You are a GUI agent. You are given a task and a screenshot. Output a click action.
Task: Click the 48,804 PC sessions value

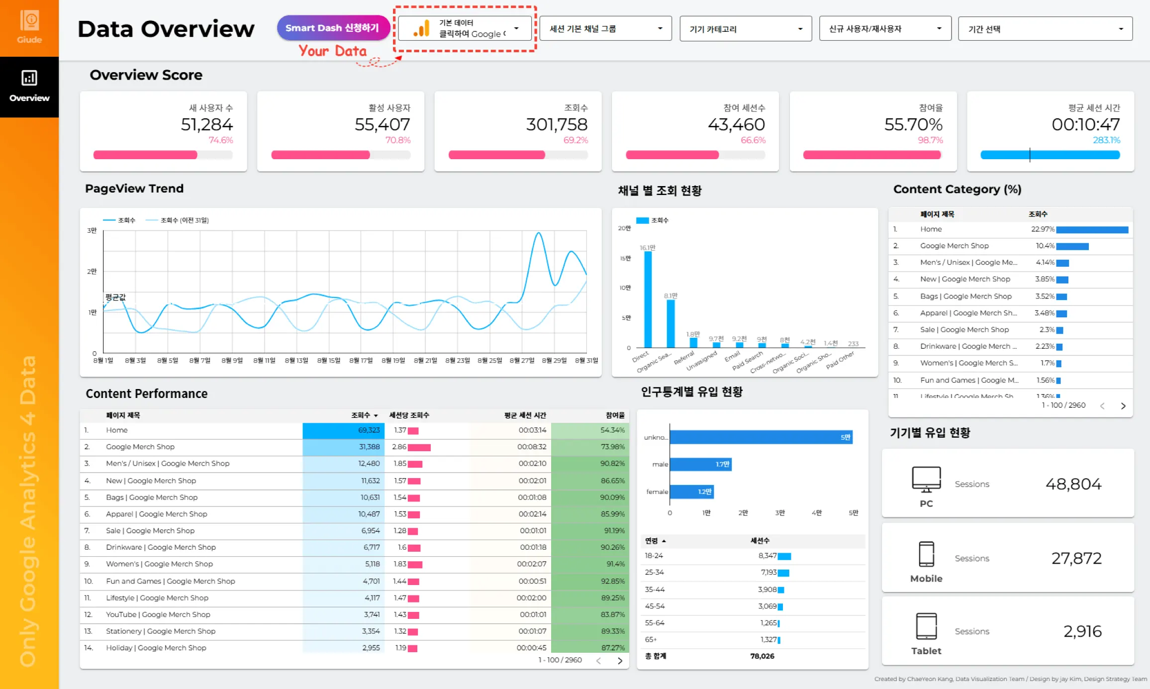click(x=1073, y=484)
